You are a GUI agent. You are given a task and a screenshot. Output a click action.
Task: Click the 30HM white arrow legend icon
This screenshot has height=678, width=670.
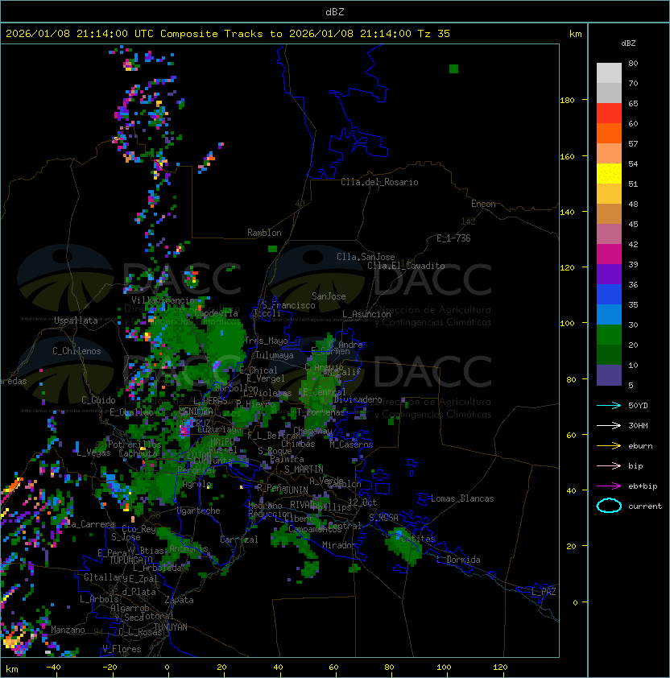coord(609,426)
